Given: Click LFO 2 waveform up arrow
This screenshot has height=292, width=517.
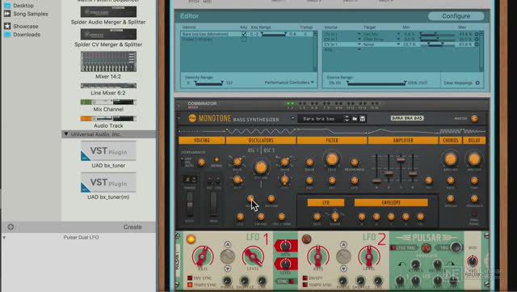Looking at the screenshot, I should tap(343, 244).
